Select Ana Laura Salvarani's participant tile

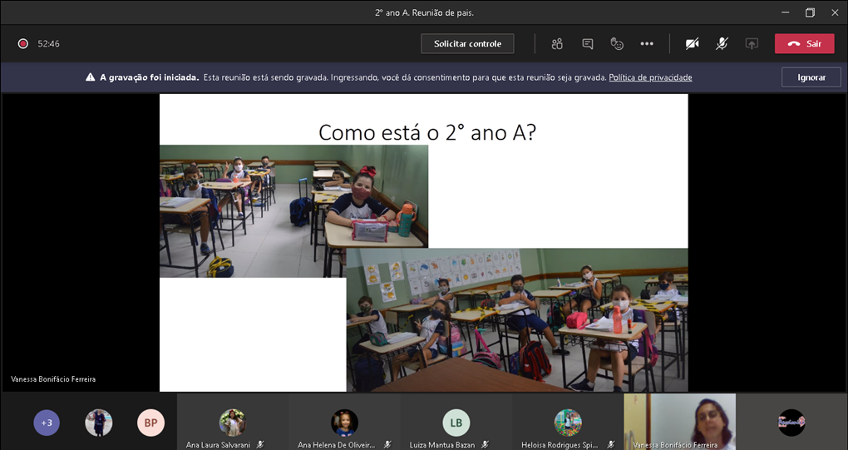point(232,423)
